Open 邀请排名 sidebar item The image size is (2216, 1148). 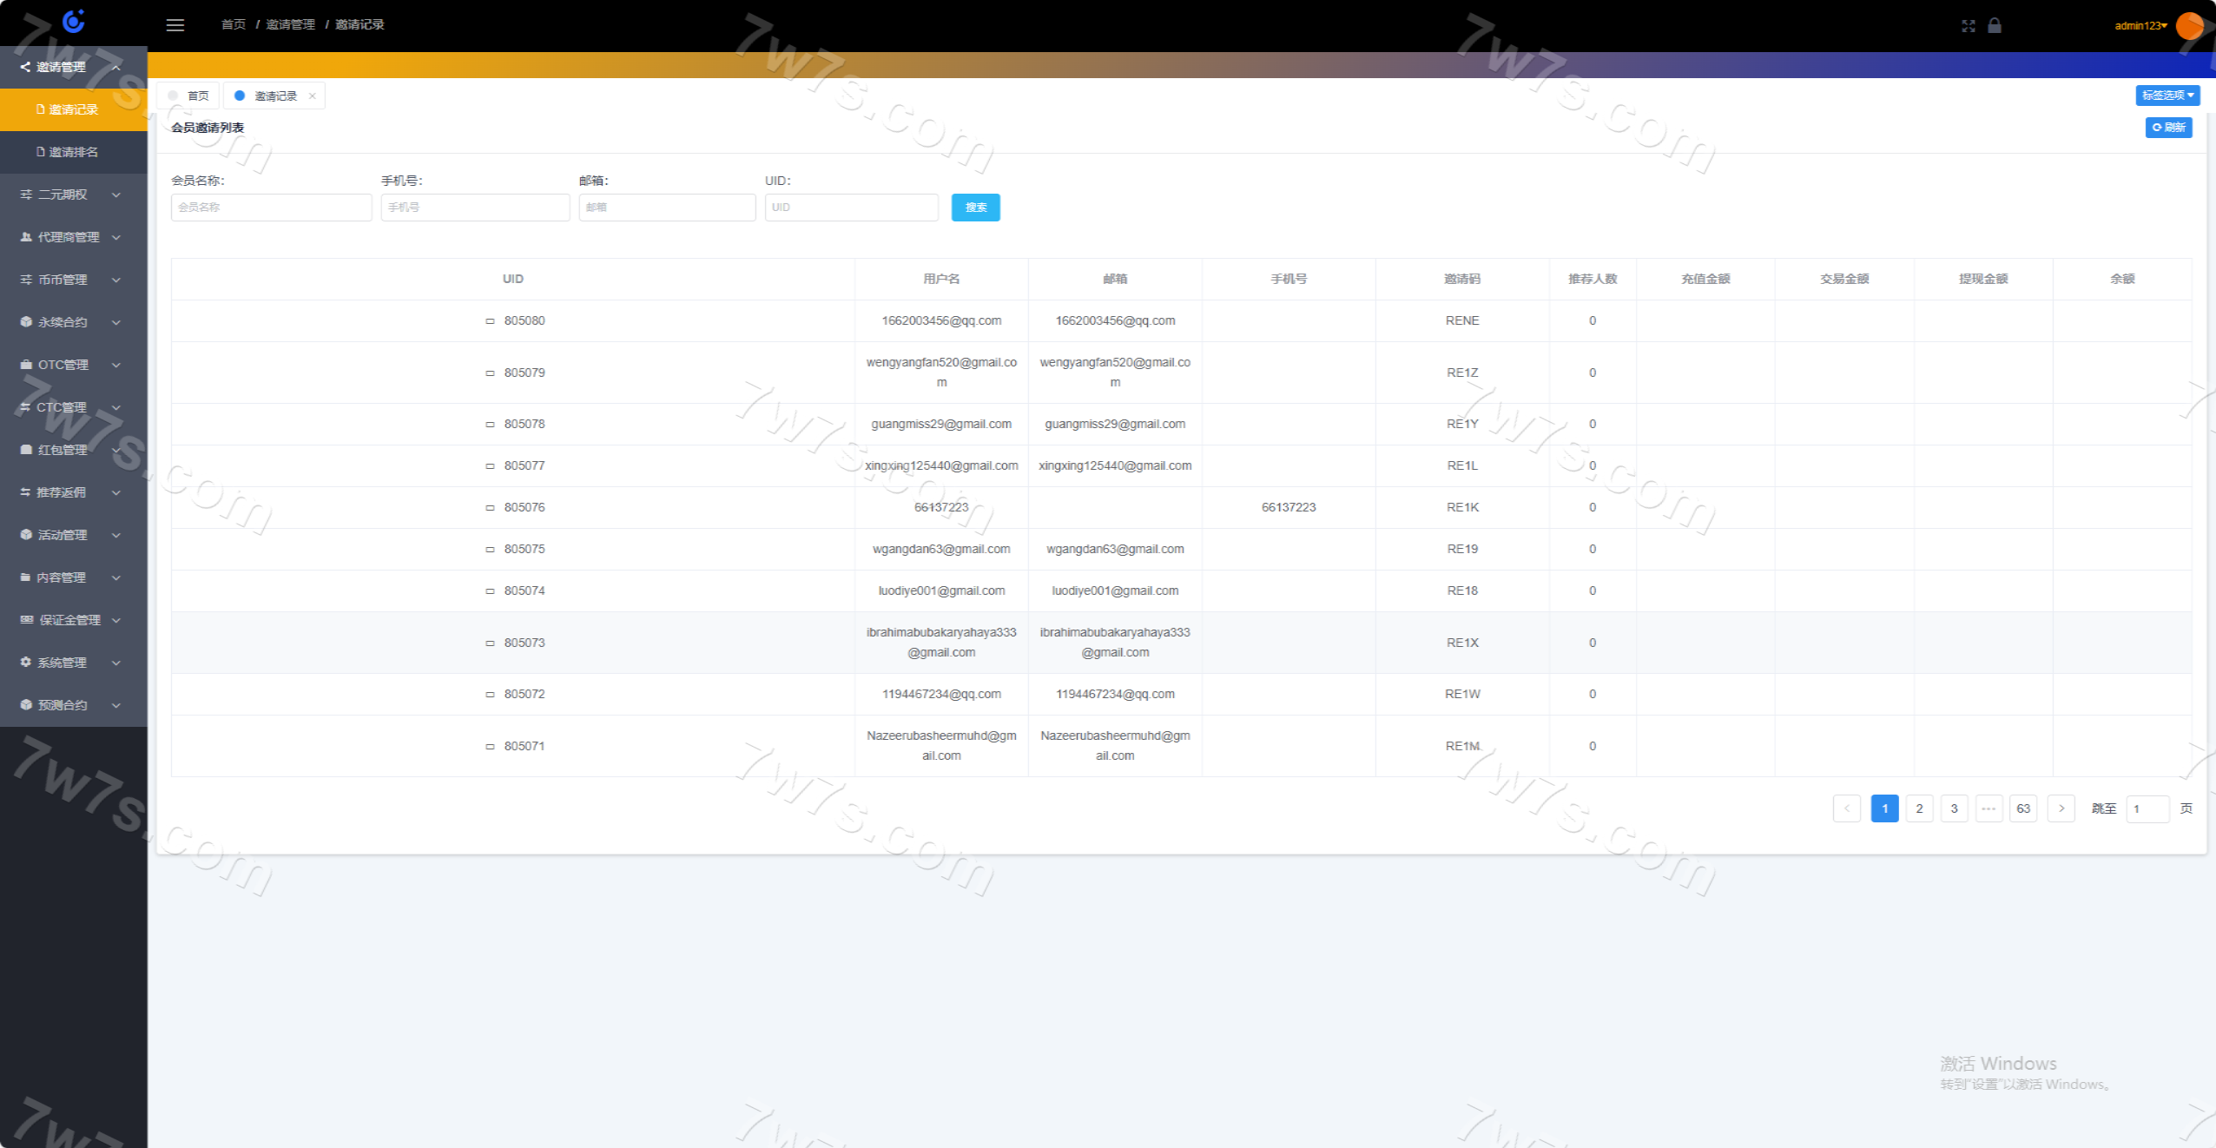pyautogui.click(x=73, y=152)
